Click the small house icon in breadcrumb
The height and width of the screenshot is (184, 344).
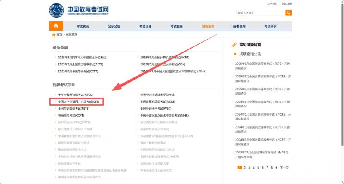(x=53, y=34)
